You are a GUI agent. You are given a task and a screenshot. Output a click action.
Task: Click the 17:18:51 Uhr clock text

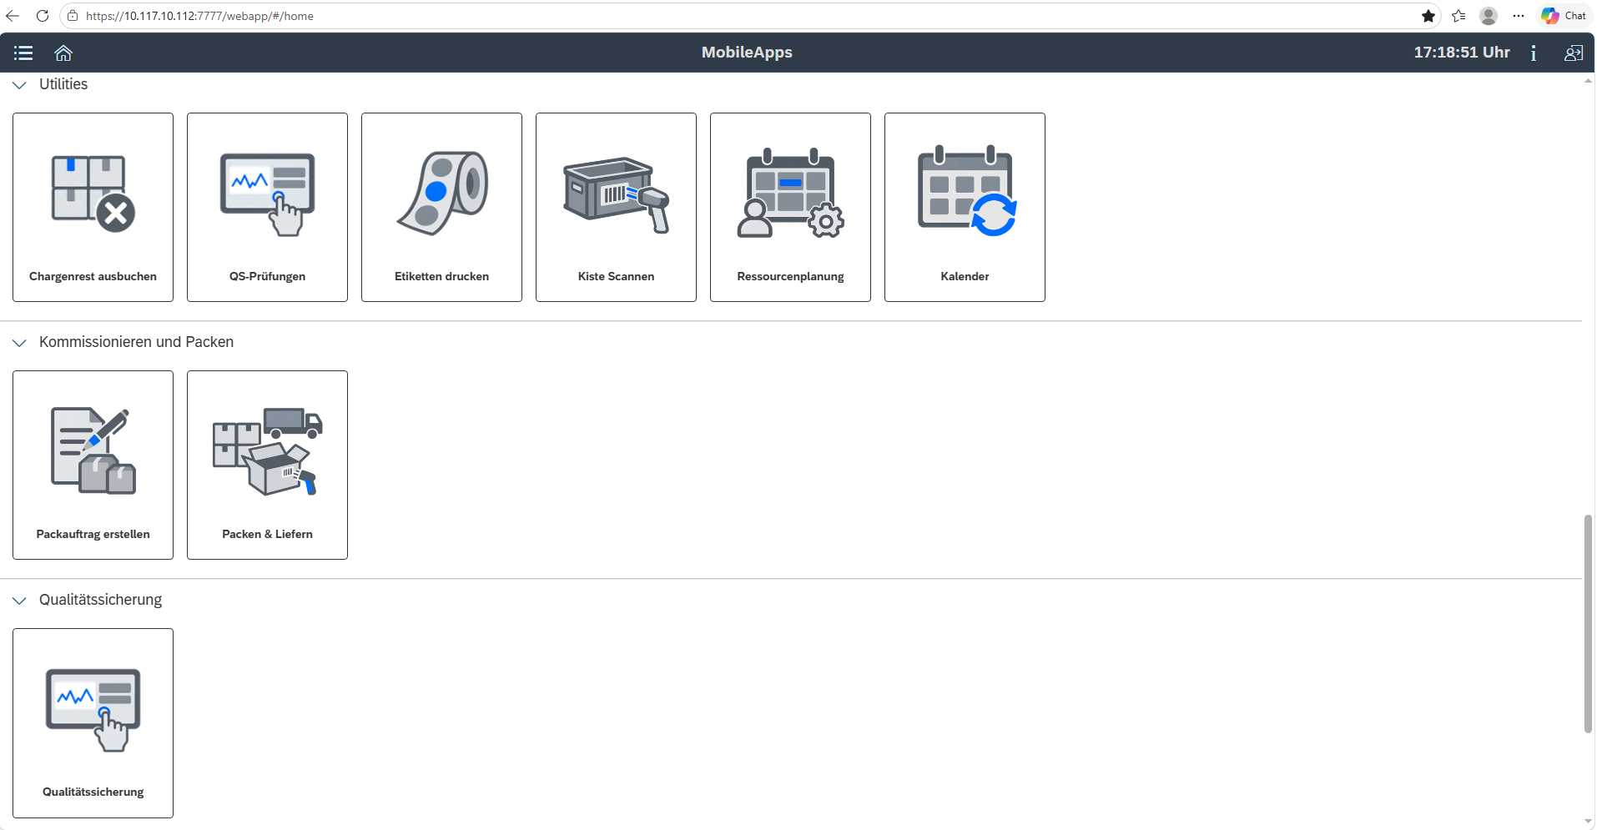pyautogui.click(x=1462, y=53)
